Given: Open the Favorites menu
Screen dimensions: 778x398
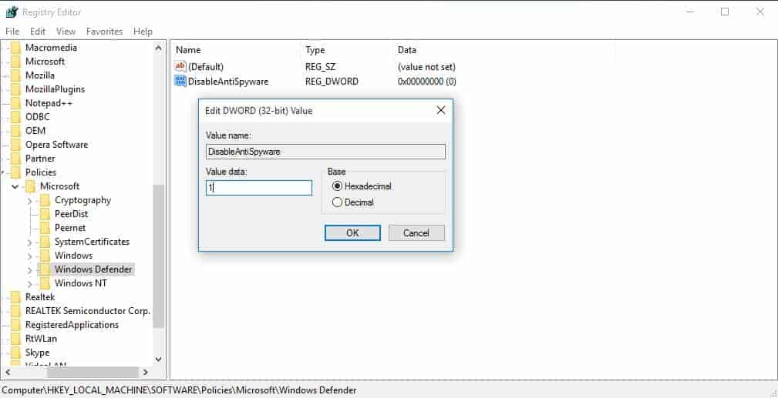Looking at the screenshot, I should 104,32.
